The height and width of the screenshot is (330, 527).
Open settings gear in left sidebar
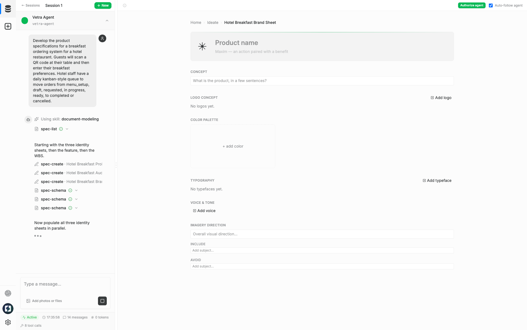click(x=8, y=322)
